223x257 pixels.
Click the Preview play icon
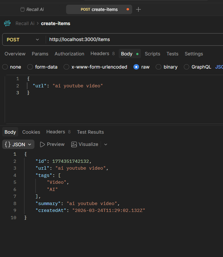click(x=42, y=144)
